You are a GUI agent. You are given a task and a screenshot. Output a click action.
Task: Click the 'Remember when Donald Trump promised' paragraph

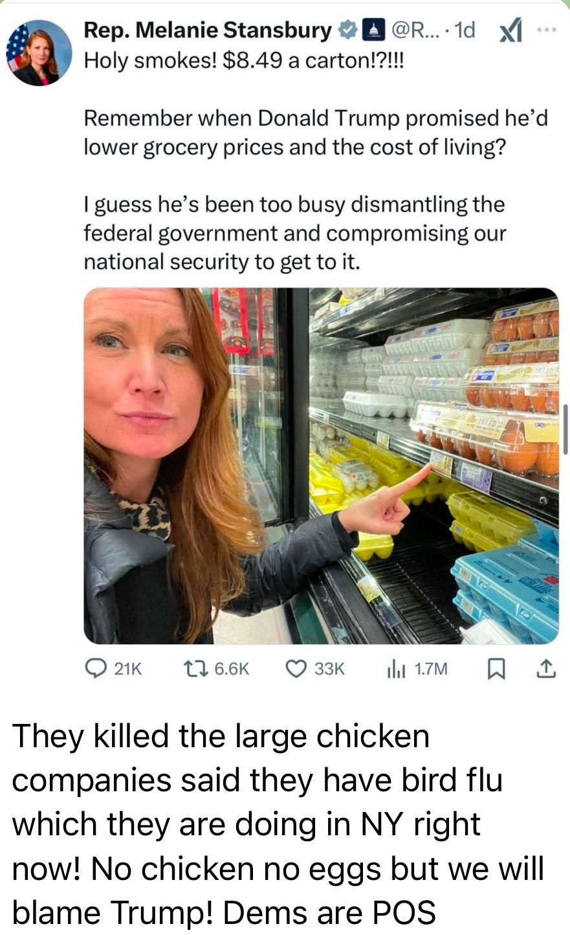[x=316, y=133]
